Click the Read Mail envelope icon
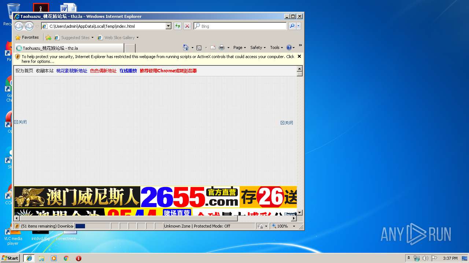This screenshot has width=469, height=263. coord(213,47)
